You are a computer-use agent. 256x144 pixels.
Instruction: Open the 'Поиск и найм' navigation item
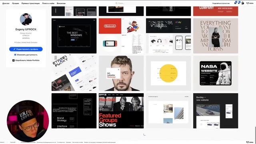(48, 3)
